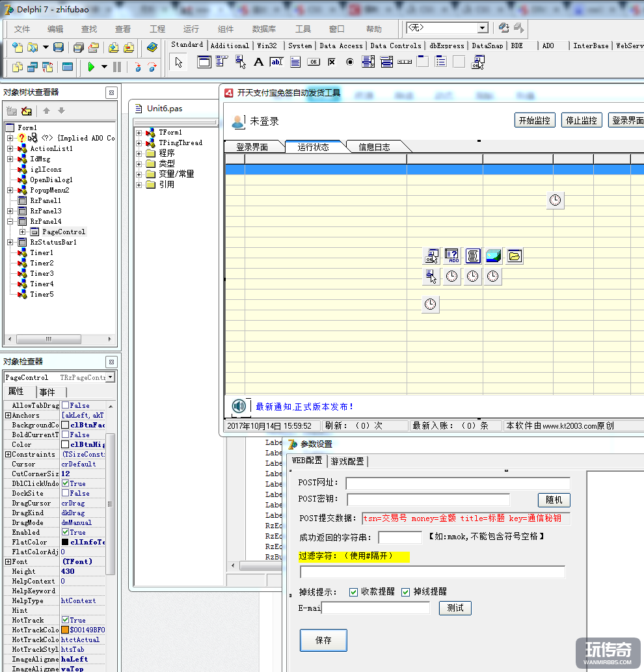Toggle the 掉线提醒 checkbox

click(405, 592)
